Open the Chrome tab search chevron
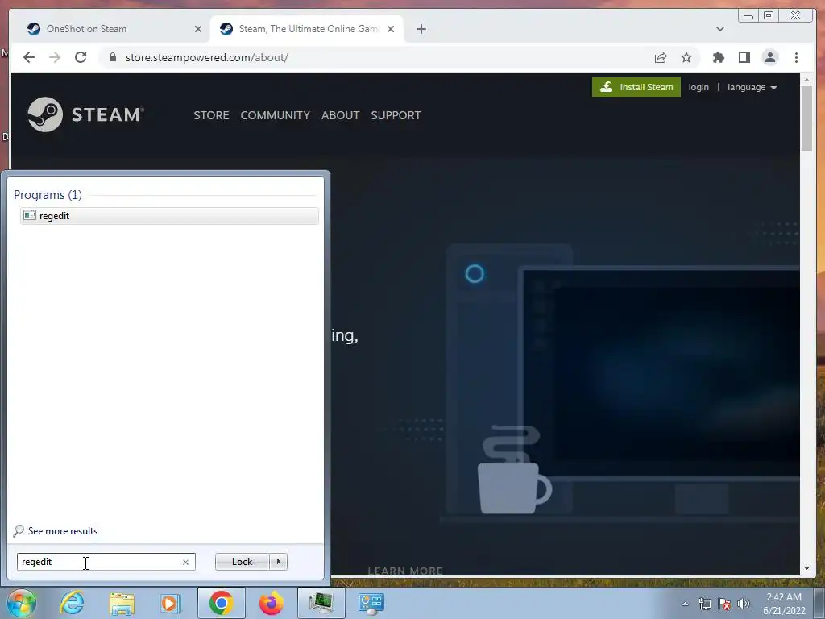 [719, 29]
